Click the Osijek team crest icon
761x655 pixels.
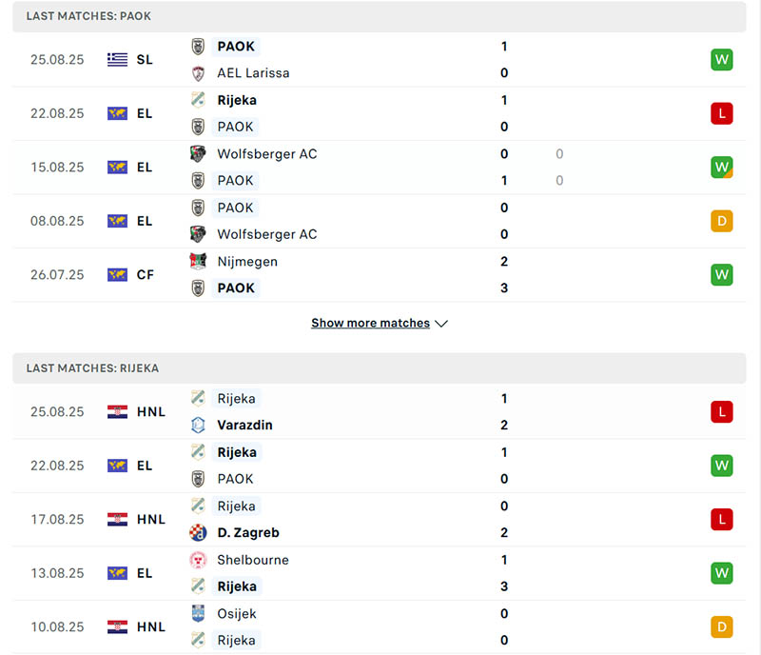[x=198, y=614]
